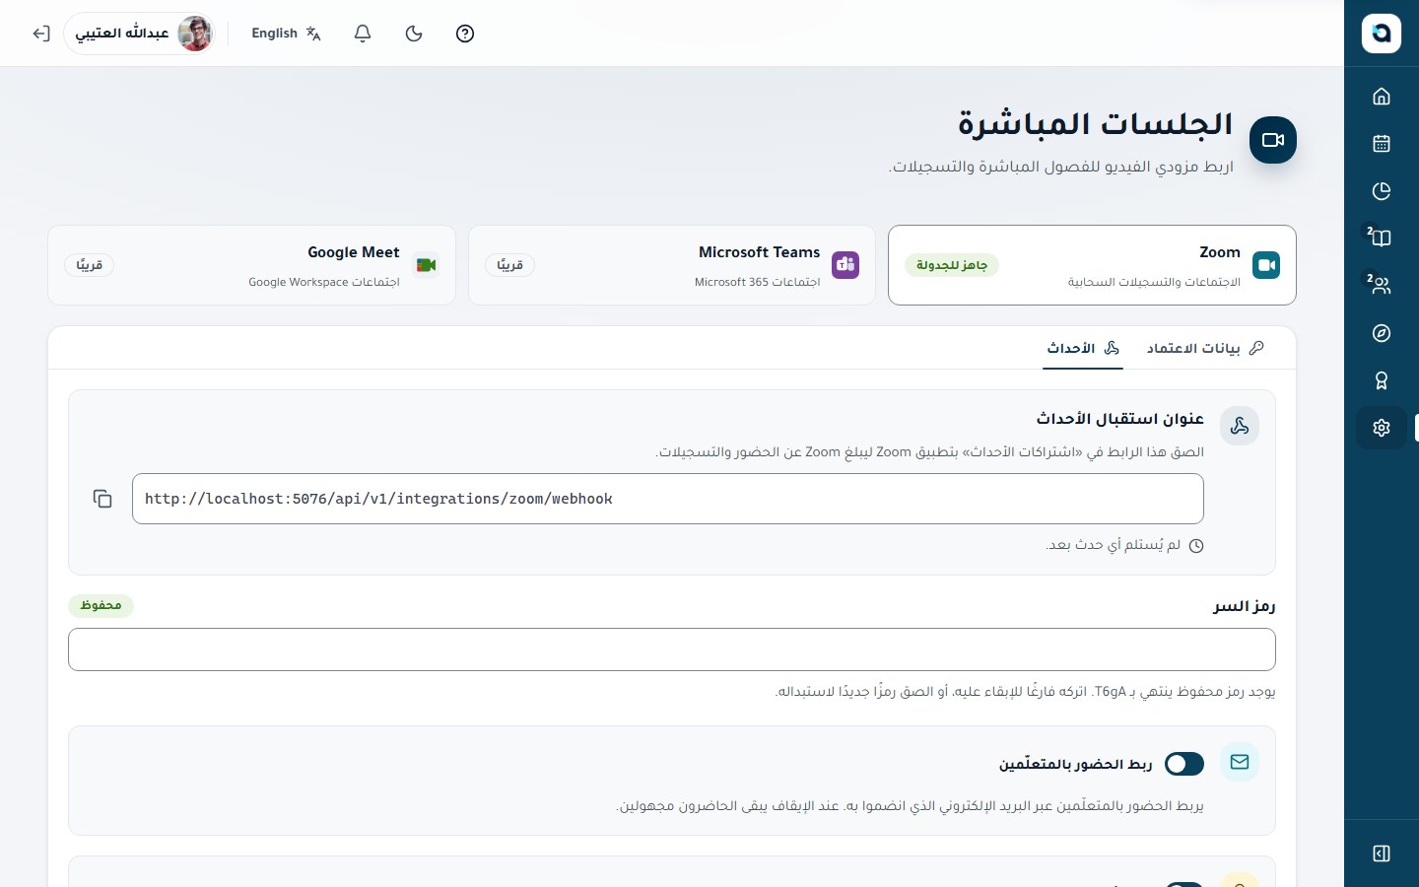Open the help question mark icon
Screen dimensions: 1419x887
pos(465,34)
